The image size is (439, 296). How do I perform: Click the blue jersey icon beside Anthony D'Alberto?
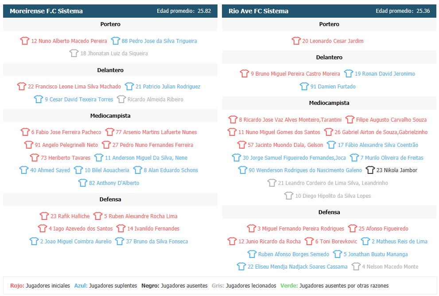point(82,183)
